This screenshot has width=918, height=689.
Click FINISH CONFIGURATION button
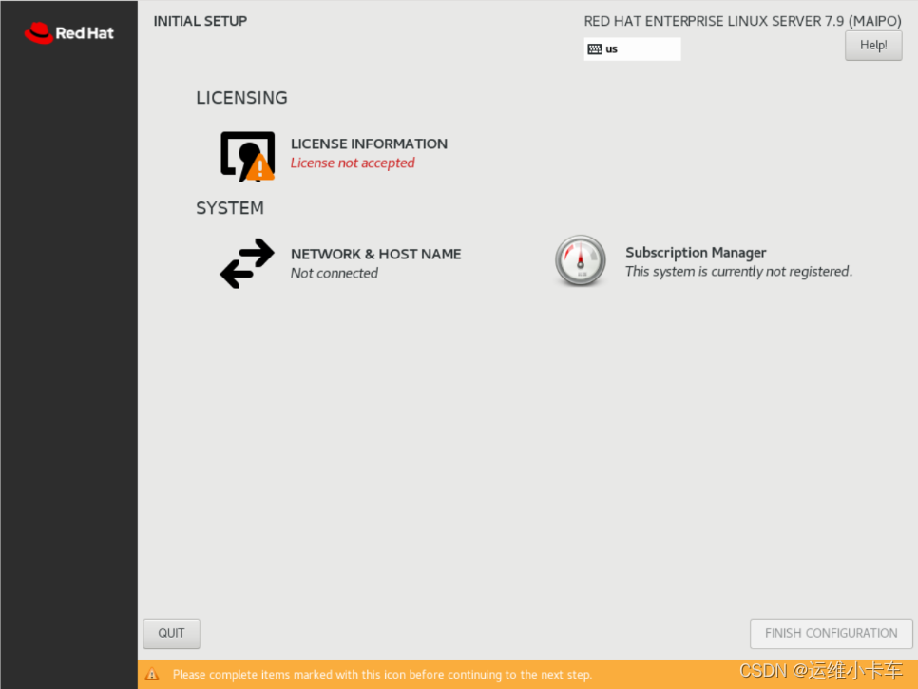click(831, 633)
